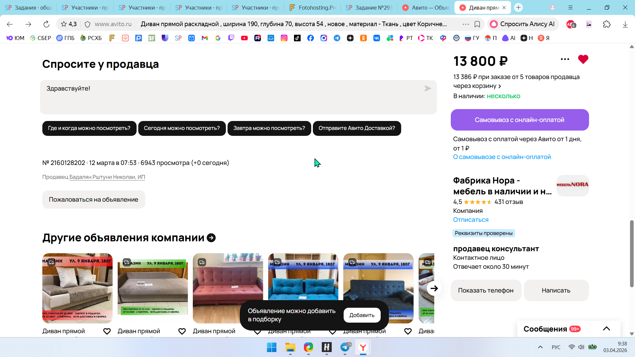Click the browser bookmark icon in address bar
Screen dimensions: 635x357
coord(477,24)
